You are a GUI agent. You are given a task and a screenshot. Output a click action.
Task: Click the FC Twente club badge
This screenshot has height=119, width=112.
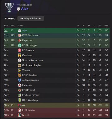(20, 50)
